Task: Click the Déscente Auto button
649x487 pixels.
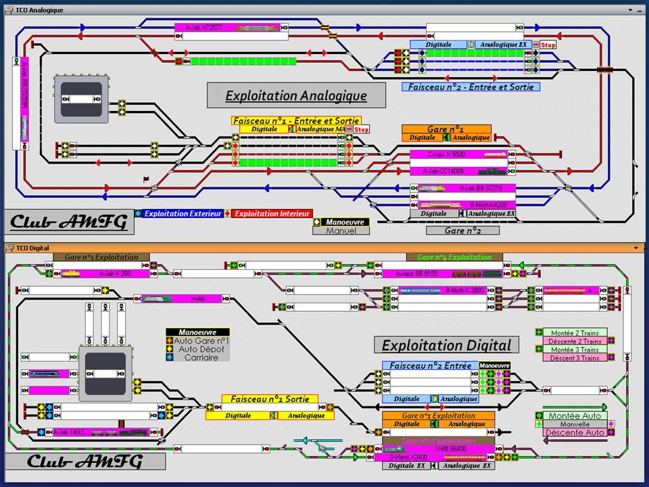Action: [575, 432]
